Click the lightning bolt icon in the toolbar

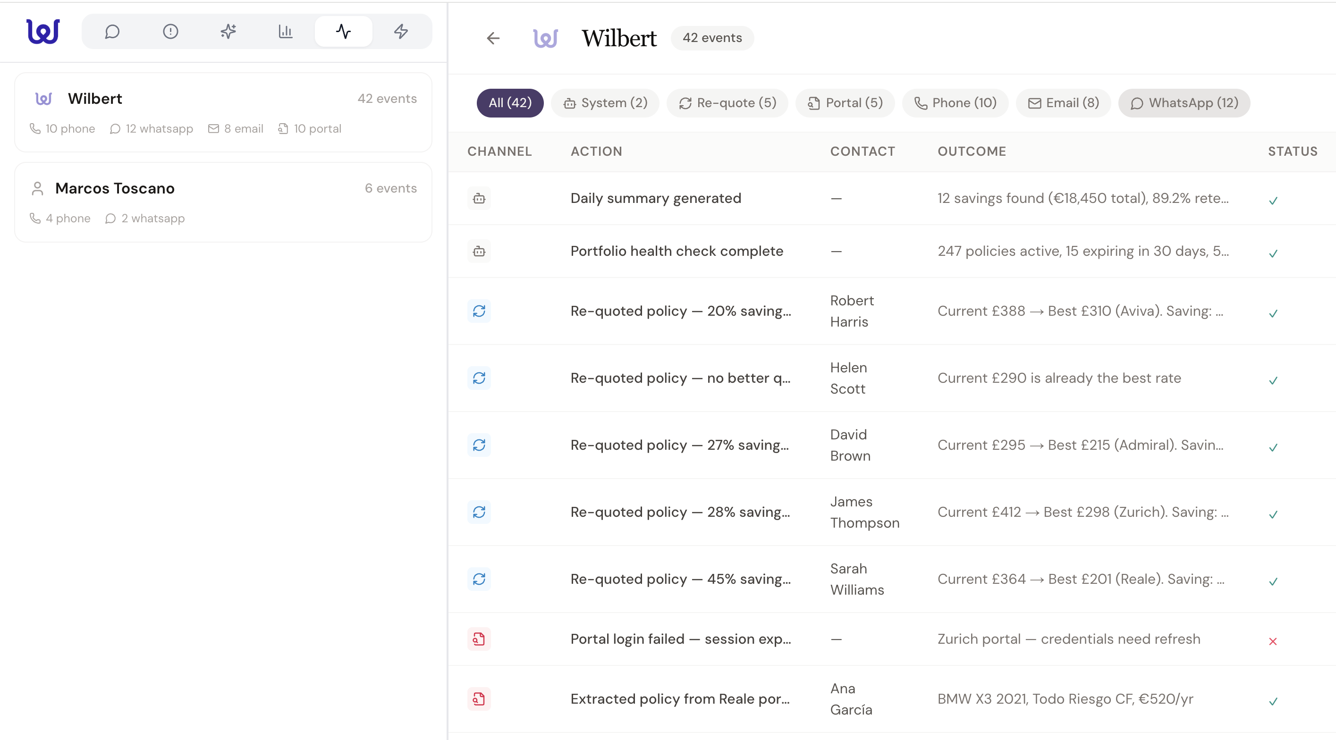[x=400, y=31]
